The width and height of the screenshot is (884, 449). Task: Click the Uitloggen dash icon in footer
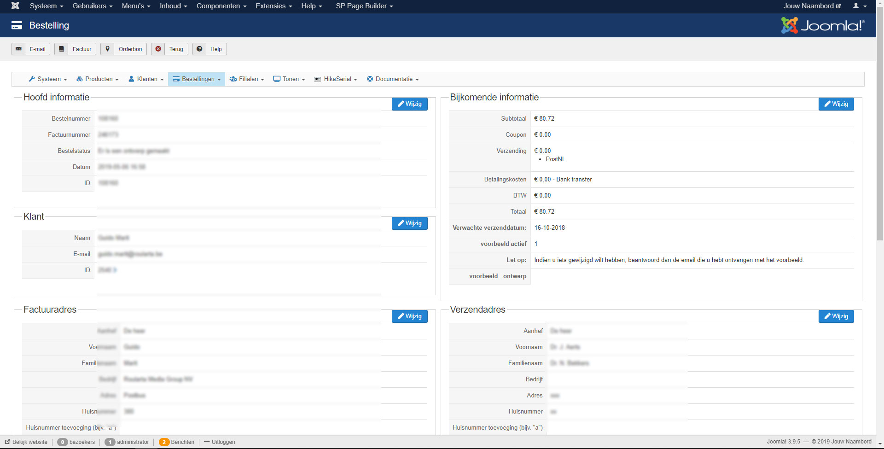tap(207, 442)
